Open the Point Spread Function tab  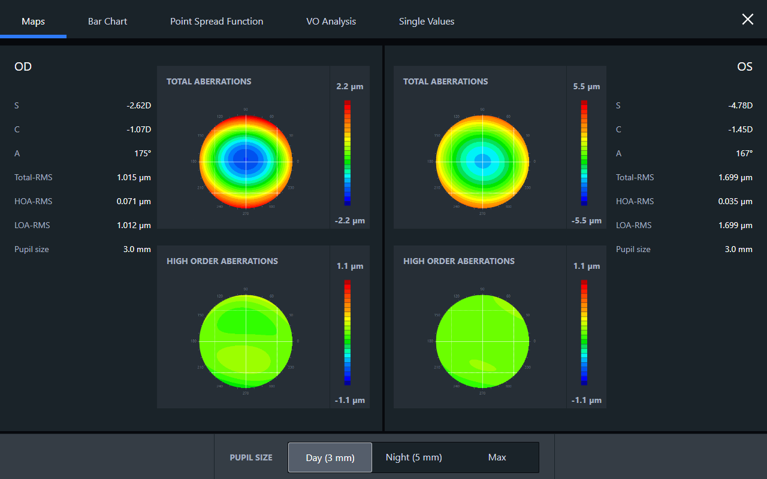[x=216, y=21]
